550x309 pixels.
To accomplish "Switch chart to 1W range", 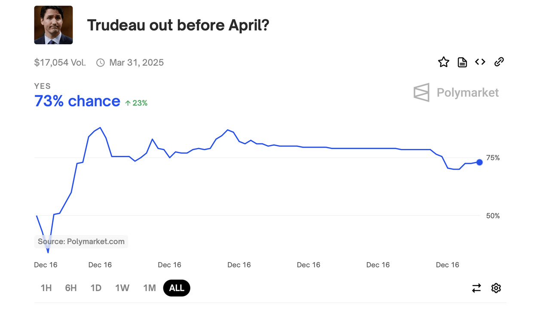I will pyautogui.click(x=122, y=288).
